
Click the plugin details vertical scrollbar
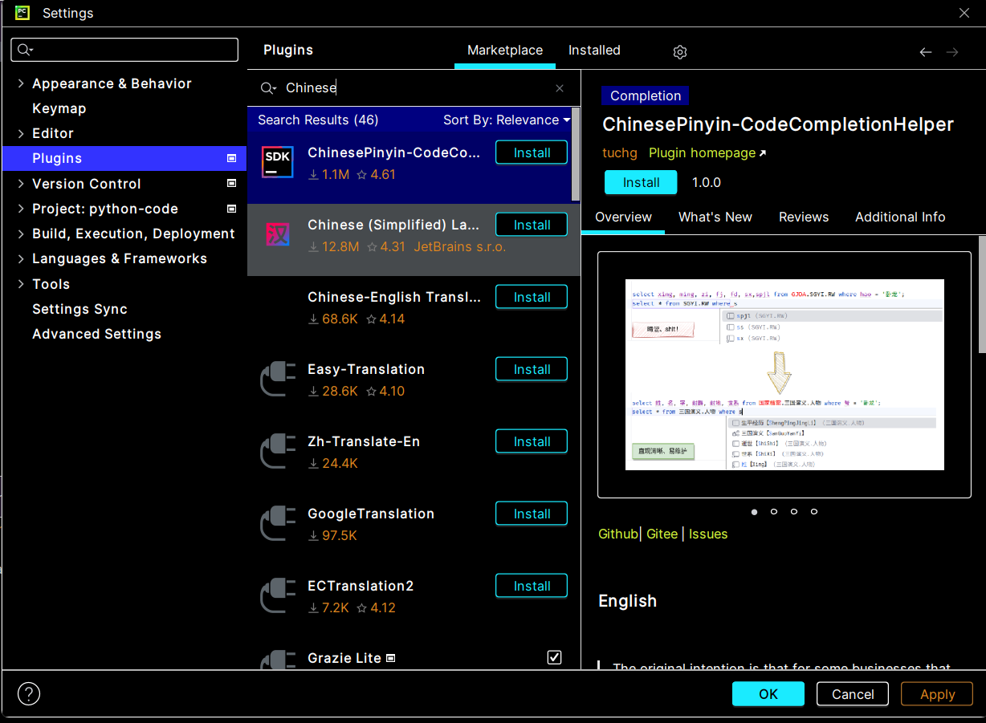(x=981, y=294)
